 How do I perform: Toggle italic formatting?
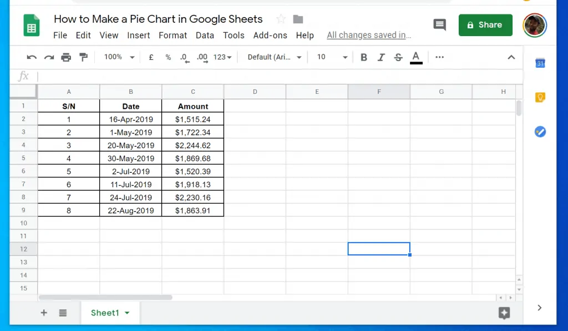point(381,57)
